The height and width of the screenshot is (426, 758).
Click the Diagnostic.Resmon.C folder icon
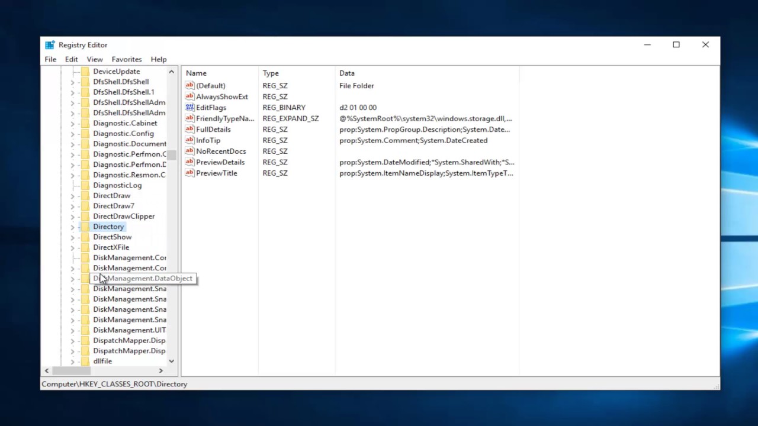tap(85, 175)
